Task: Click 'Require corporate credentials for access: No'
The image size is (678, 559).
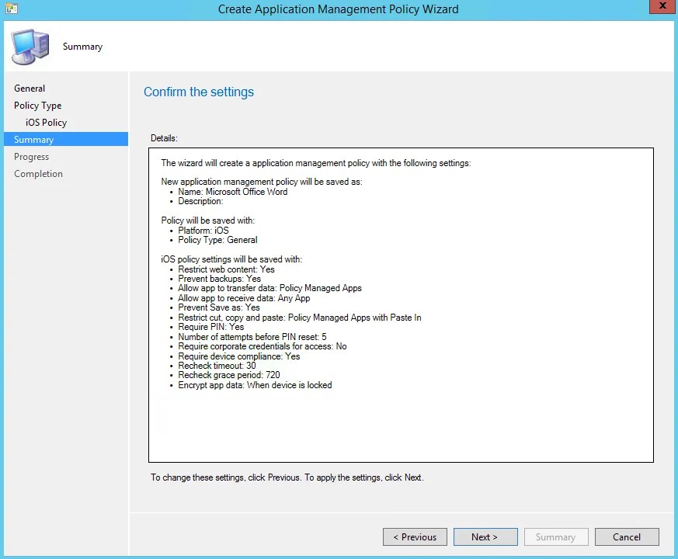Action: coord(263,346)
